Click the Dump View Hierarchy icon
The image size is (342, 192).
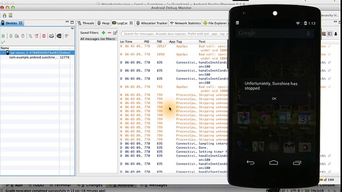tap(59, 36)
